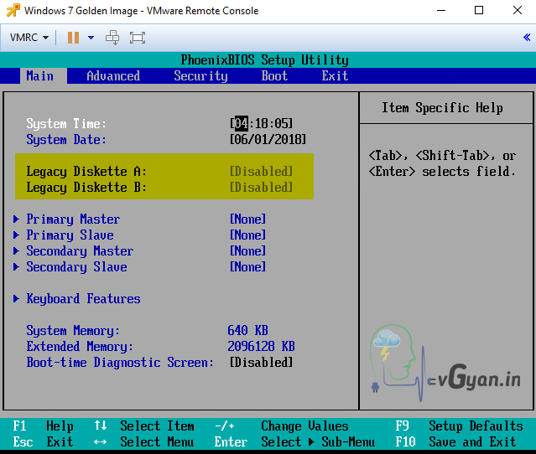Click the F10 Save and Exit footer entry
Viewport: 536px width, 454px height.
coord(455,442)
